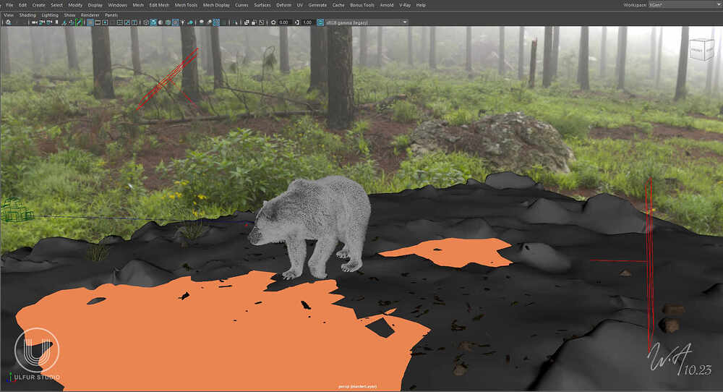723x392 pixels.
Task: Open the UV menu
Action: pyautogui.click(x=300, y=5)
